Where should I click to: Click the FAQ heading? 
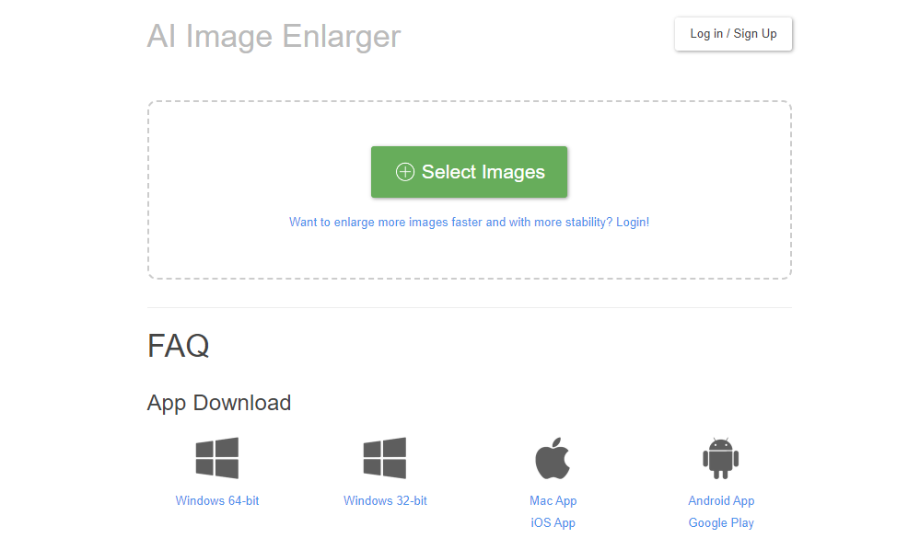[178, 346]
